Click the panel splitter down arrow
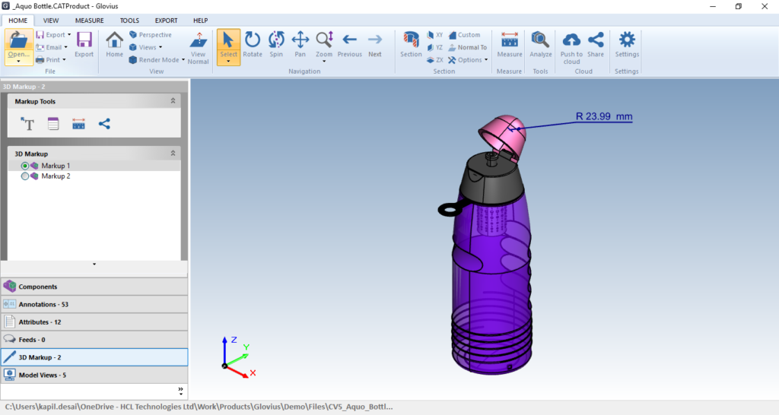The image size is (779, 415). point(94,264)
